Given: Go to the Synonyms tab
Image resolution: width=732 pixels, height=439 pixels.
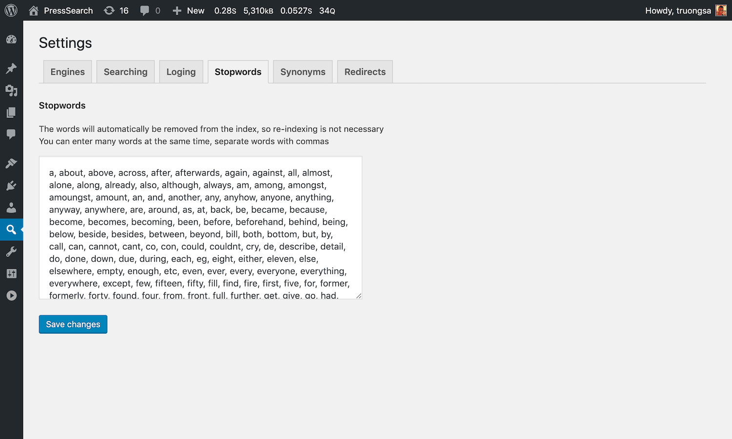Looking at the screenshot, I should (303, 72).
